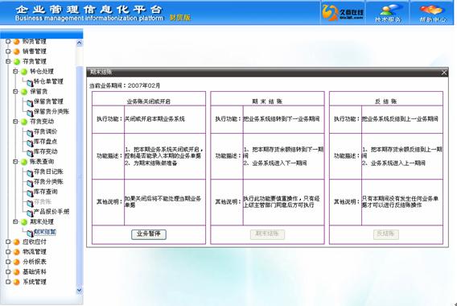Screen dimensions: 457x306
Task: Click the orange sphere icon for 分析报表
Action: click(17, 262)
